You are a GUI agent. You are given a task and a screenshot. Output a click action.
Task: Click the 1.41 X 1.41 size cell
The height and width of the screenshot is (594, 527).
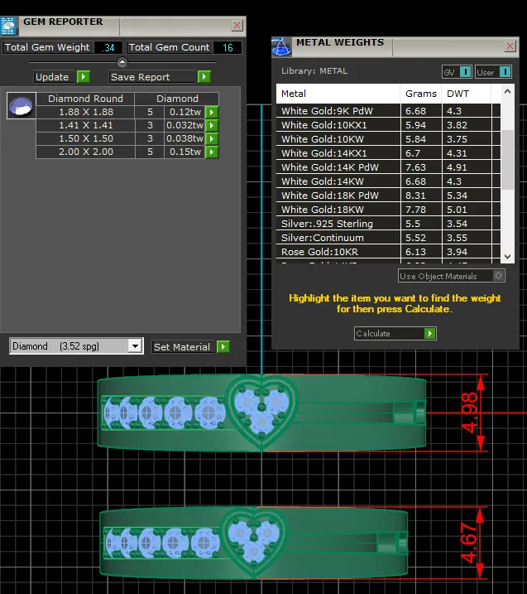pyautogui.click(x=85, y=125)
